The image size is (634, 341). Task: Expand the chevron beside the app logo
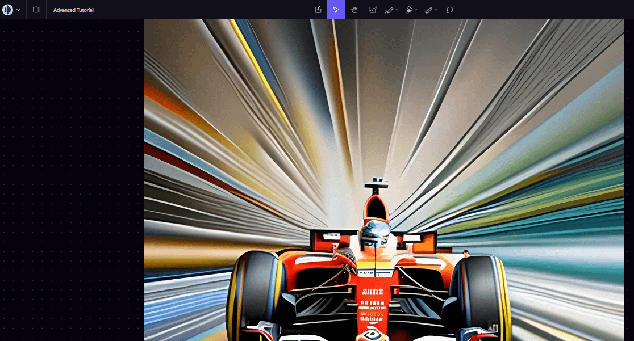pos(18,10)
